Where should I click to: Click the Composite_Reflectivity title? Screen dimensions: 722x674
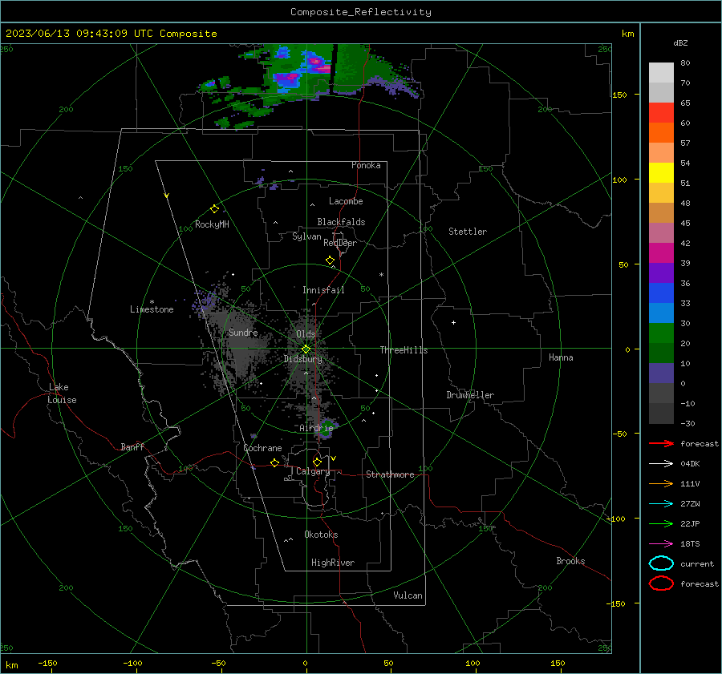pyautogui.click(x=361, y=12)
